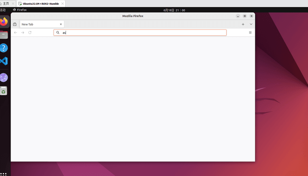Open the Firefox app menu in the top bar
Screen dimensions: 308x176
tap(19, 10)
